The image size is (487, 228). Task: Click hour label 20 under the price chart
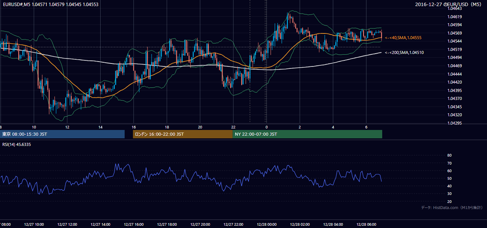click(200, 127)
